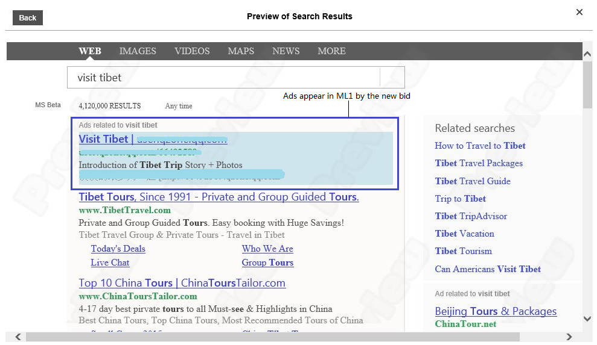
Task: Close the search results preview dialog
Action: (579, 12)
